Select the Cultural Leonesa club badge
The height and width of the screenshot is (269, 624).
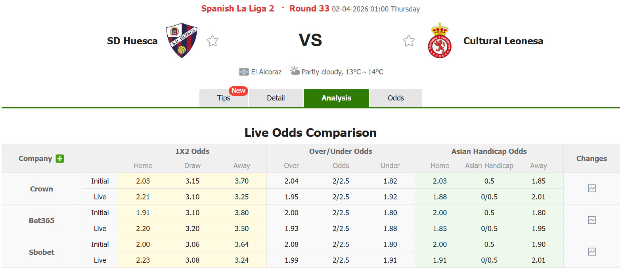440,40
